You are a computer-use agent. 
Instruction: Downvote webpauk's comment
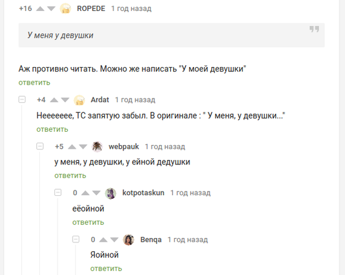click(x=83, y=147)
